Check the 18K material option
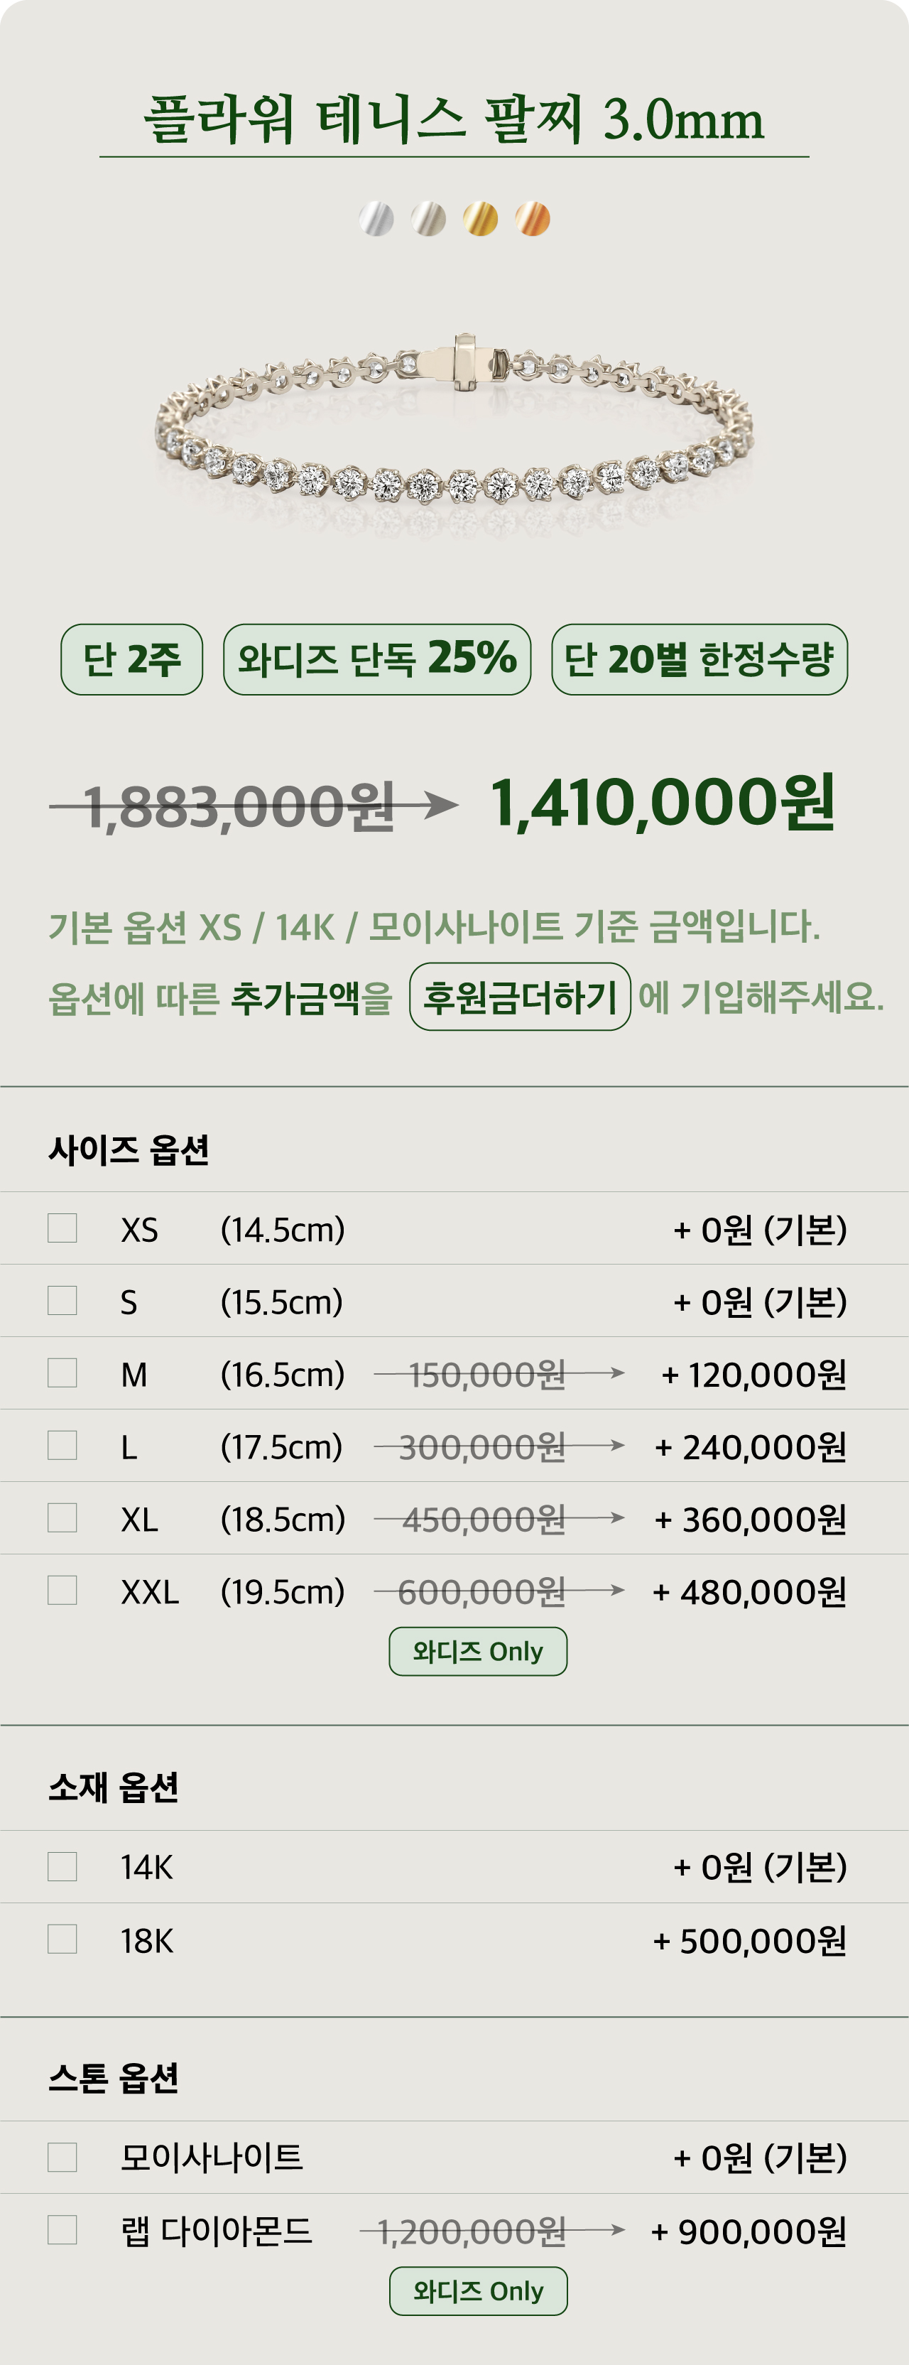Viewport: 909px width, 2365px height. tap(62, 1939)
